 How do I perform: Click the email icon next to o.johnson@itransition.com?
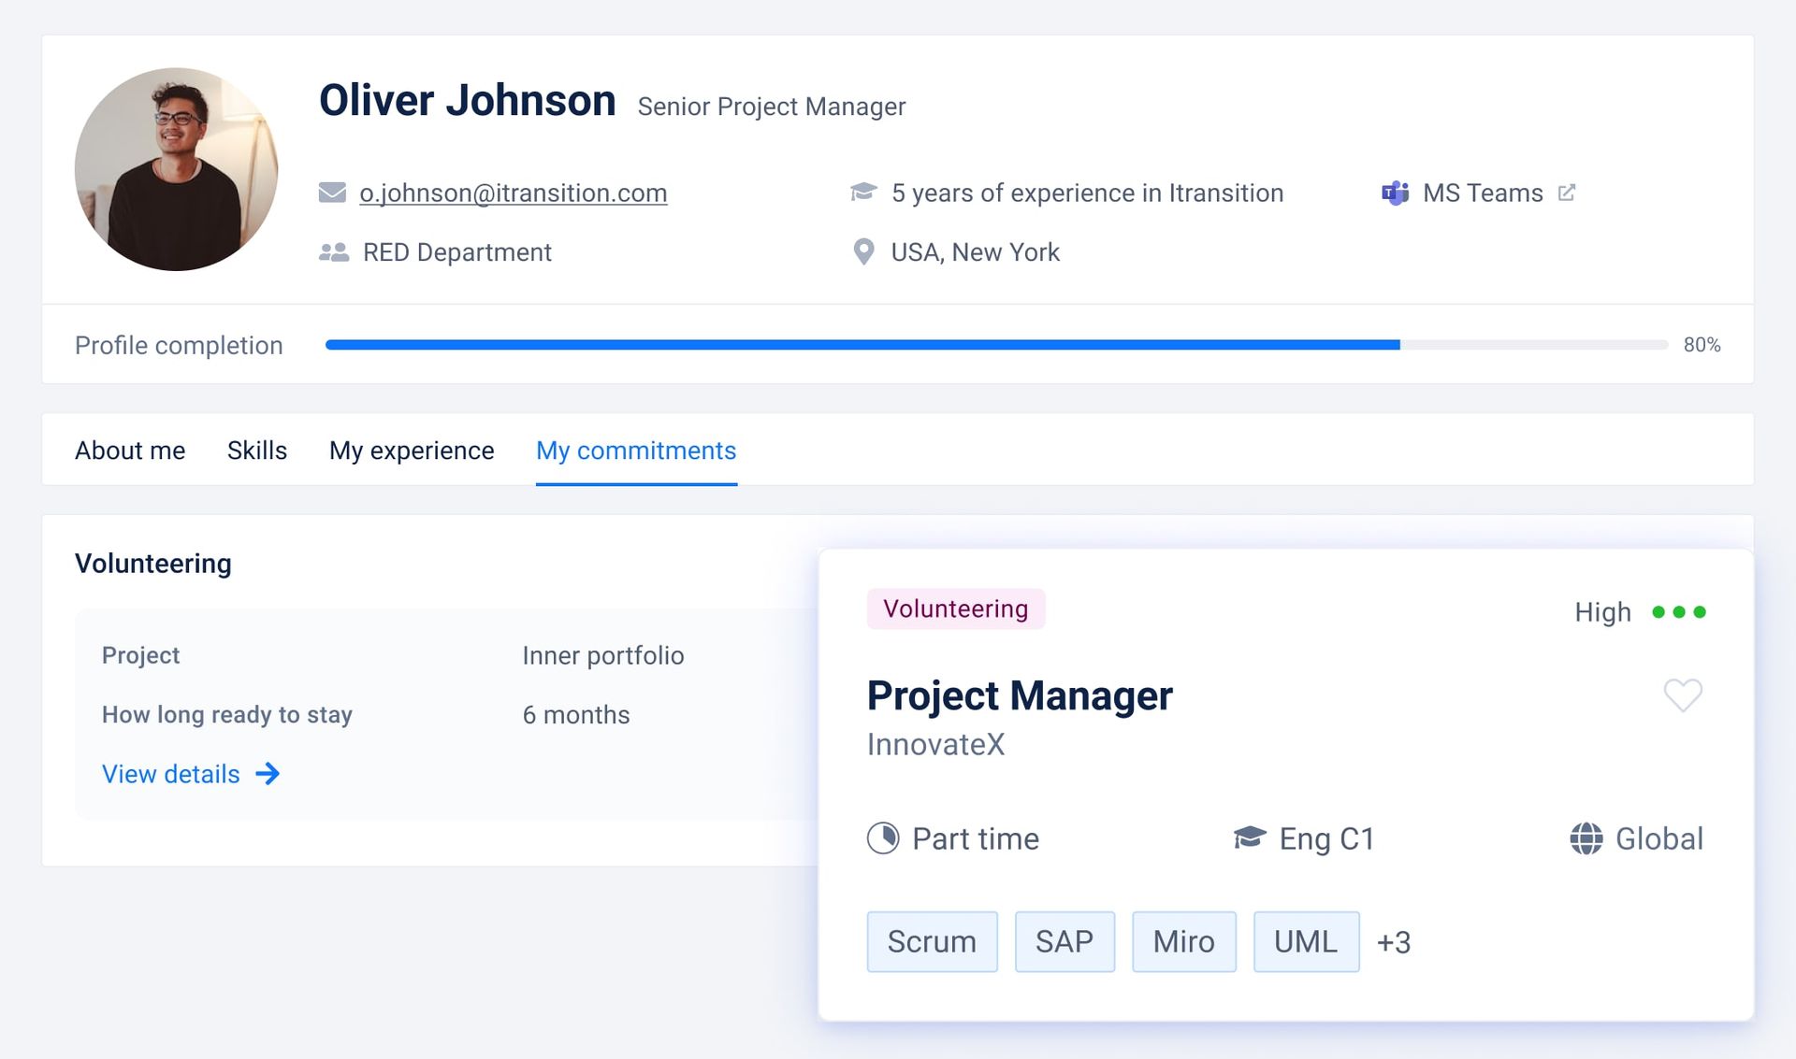[x=332, y=193]
